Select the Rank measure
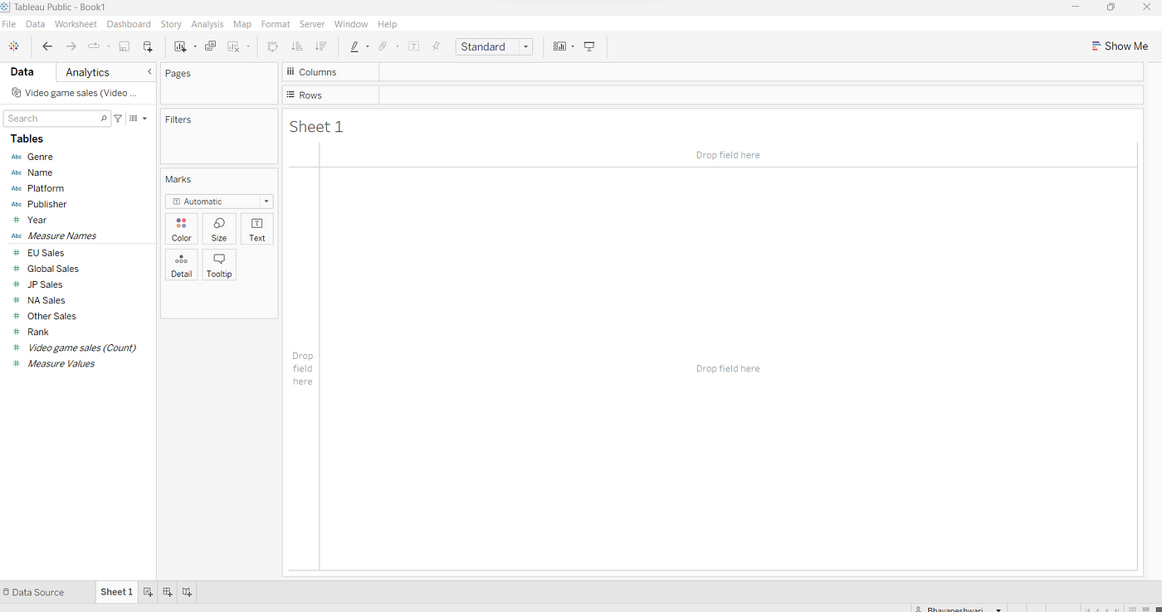This screenshot has height=612, width=1162. [38, 332]
